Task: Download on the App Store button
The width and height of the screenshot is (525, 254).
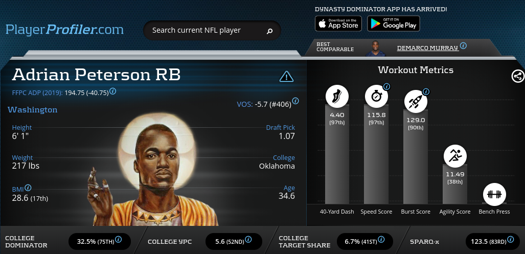Action: pyautogui.click(x=338, y=24)
